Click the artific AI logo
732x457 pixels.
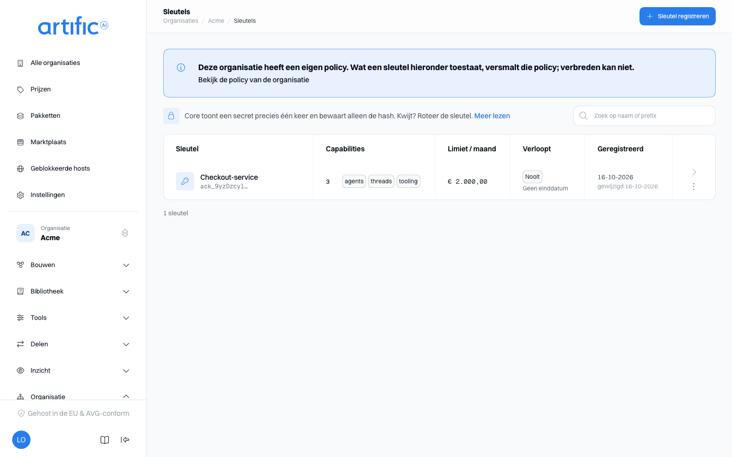point(73,26)
